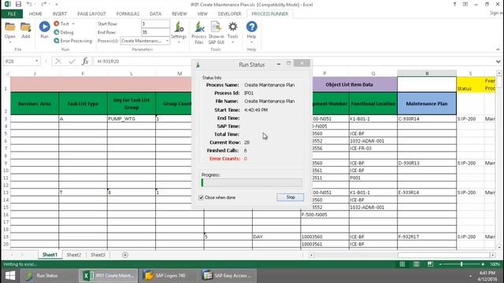This screenshot has height=283, width=504.
Task: Click the Maintenance Plan header cell
Action: tap(427, 104)
